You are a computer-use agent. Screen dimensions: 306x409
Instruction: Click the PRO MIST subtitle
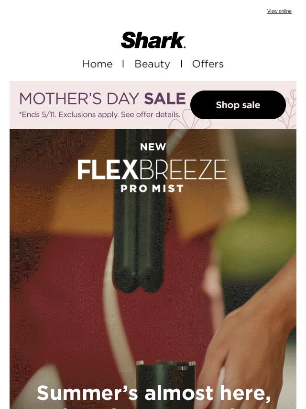pos(153,189)
